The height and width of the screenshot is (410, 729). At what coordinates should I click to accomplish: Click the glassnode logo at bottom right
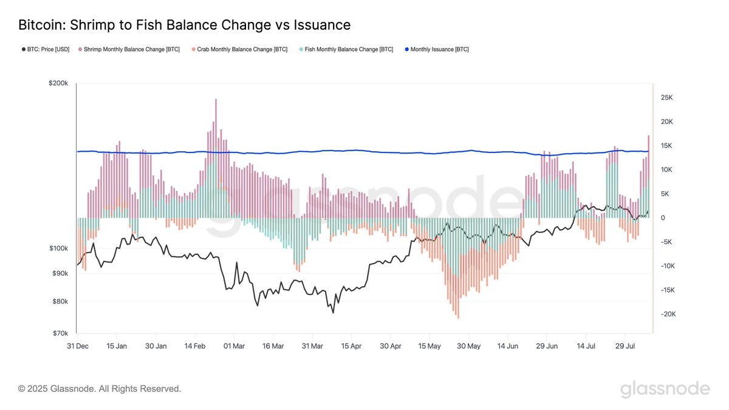tap(665, 389)
